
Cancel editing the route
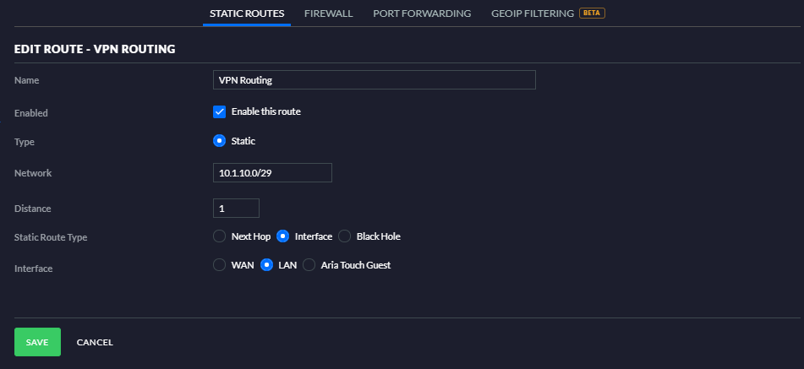pos(95,342)
